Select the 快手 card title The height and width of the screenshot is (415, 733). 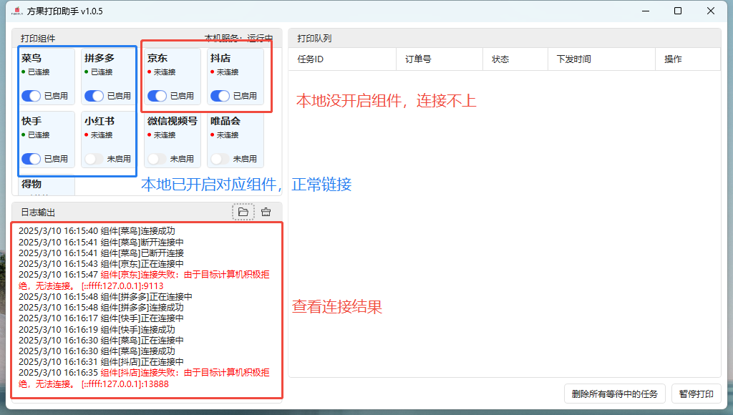click(x=31, y=121)
